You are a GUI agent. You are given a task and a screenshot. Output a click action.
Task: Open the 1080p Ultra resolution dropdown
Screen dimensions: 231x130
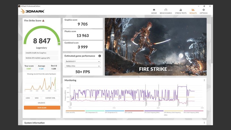pyautogui.click(x=83, y=66)
